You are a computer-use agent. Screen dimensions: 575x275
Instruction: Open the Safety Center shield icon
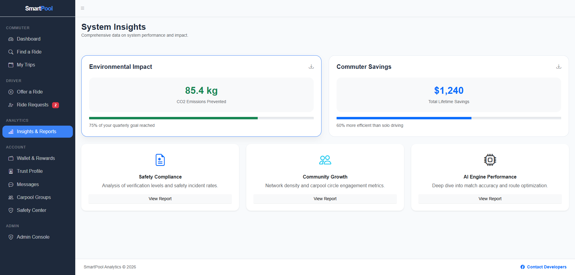tap(11, 210)
